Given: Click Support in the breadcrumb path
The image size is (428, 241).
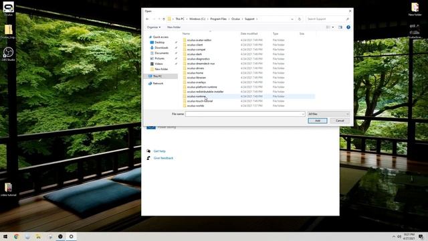Looking at the screenshot, I should [249, 19].
